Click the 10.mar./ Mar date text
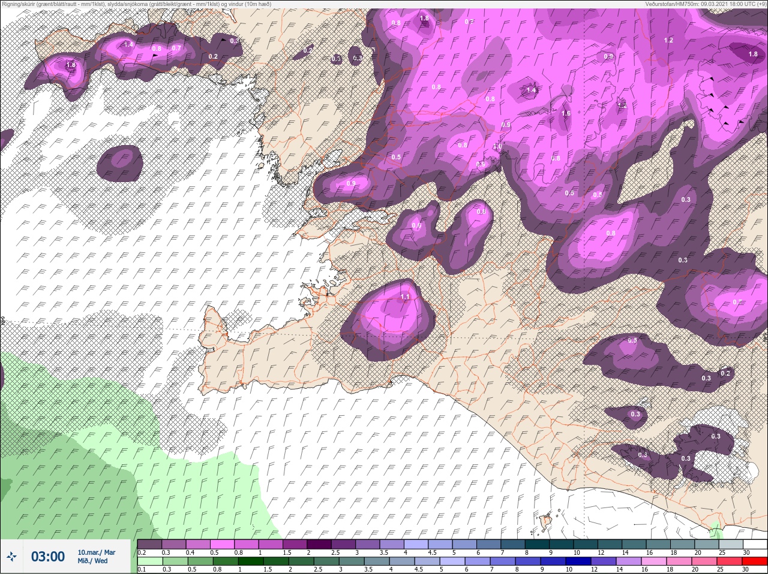 pos(97,552)
